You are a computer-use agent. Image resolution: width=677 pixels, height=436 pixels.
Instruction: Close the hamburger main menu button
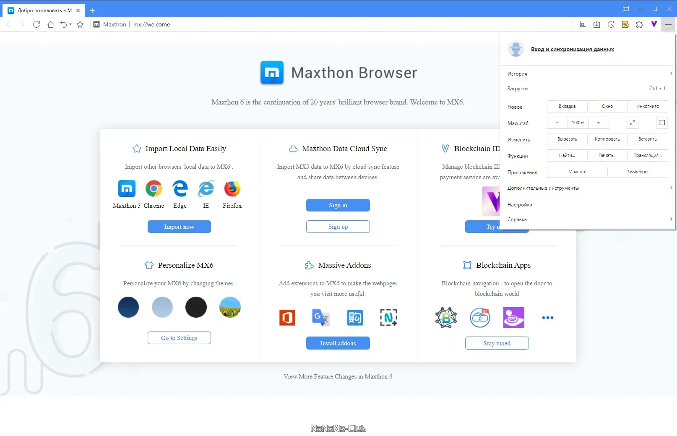668,24
